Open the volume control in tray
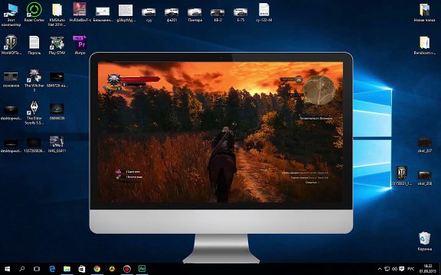441x275 pixels. tap(394, 269)
